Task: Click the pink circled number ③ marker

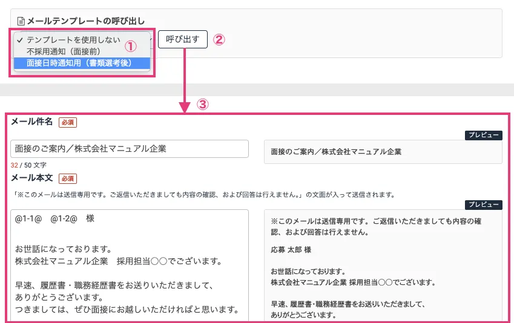Action: [x=203, y=104]
